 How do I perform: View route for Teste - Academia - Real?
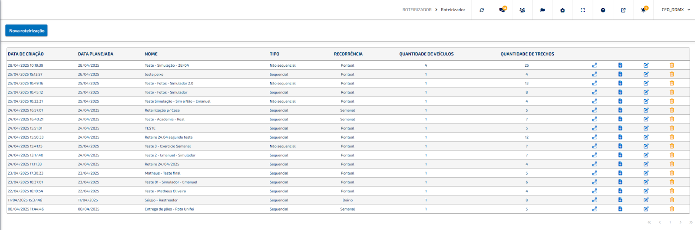click(594, 119)
